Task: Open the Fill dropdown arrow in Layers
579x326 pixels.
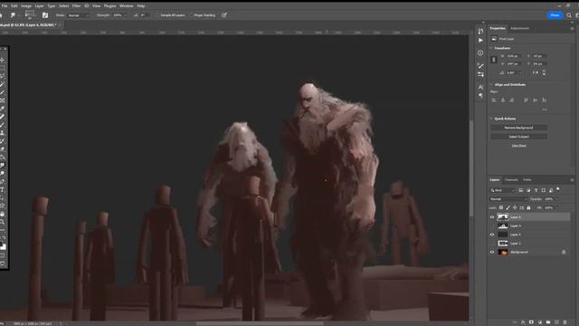Action: pyautogui.click(x=556, y=207)
